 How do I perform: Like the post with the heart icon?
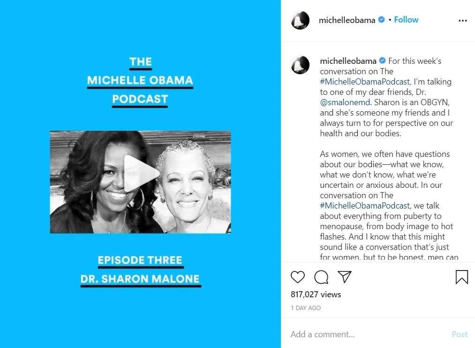pos(297,277)
